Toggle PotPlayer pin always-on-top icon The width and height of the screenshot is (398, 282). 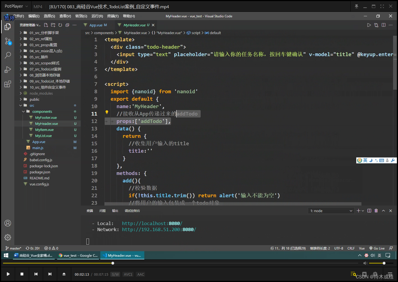356,6
